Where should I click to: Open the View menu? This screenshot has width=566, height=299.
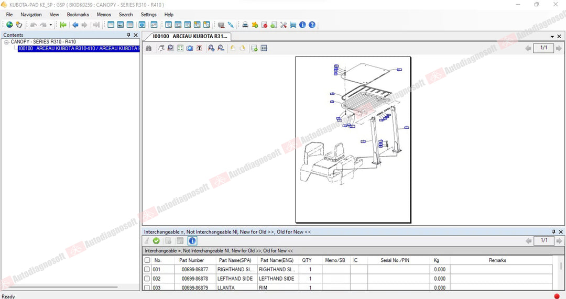pos(54,15)
